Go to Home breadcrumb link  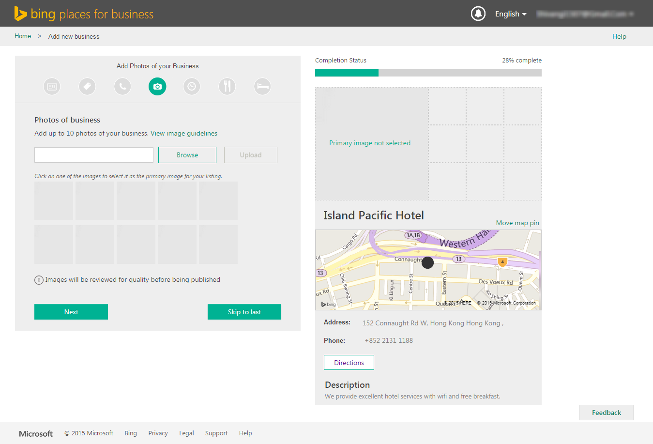23,36
